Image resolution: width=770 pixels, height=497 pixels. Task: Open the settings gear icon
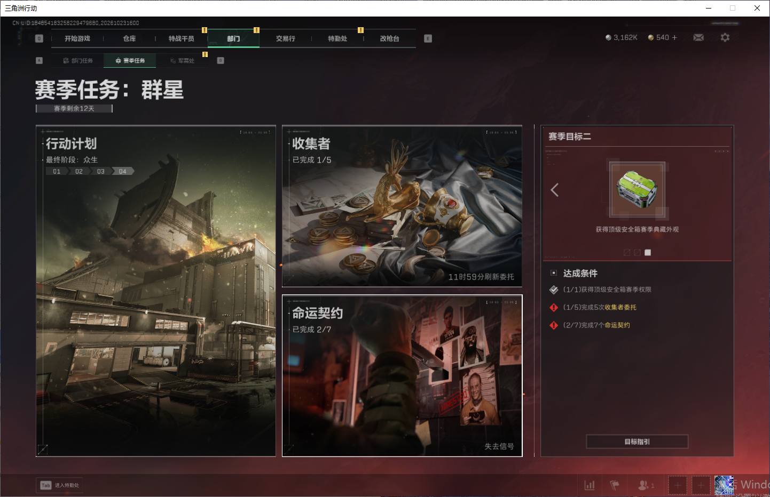tap(725, 37)
